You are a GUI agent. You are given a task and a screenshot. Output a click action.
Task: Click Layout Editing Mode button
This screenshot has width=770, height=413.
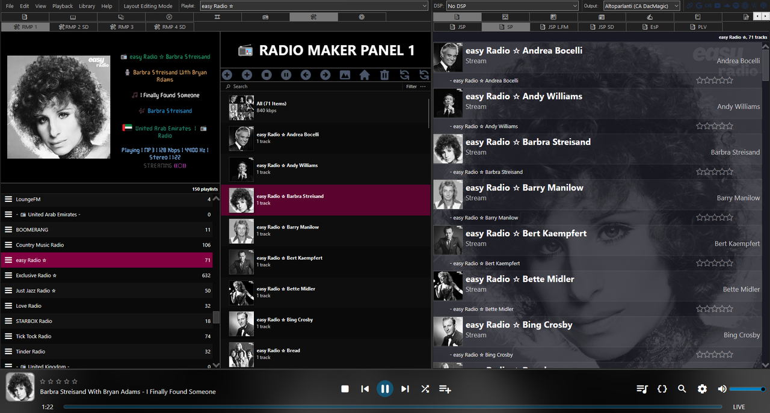click(148, 6)
